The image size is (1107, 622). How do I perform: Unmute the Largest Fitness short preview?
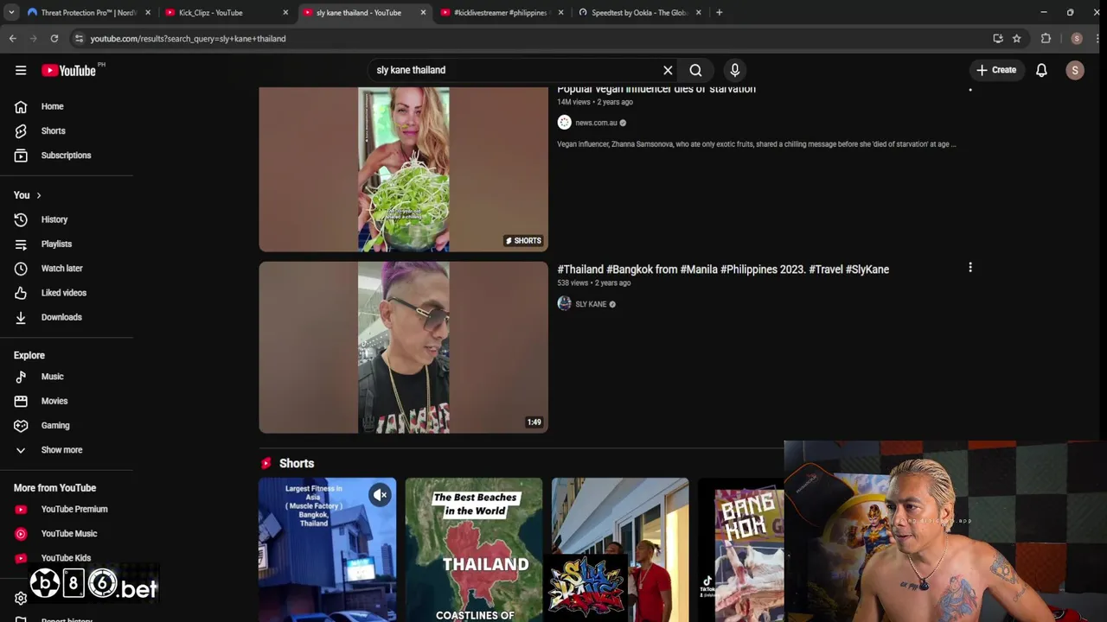click(x=381, y=495)
